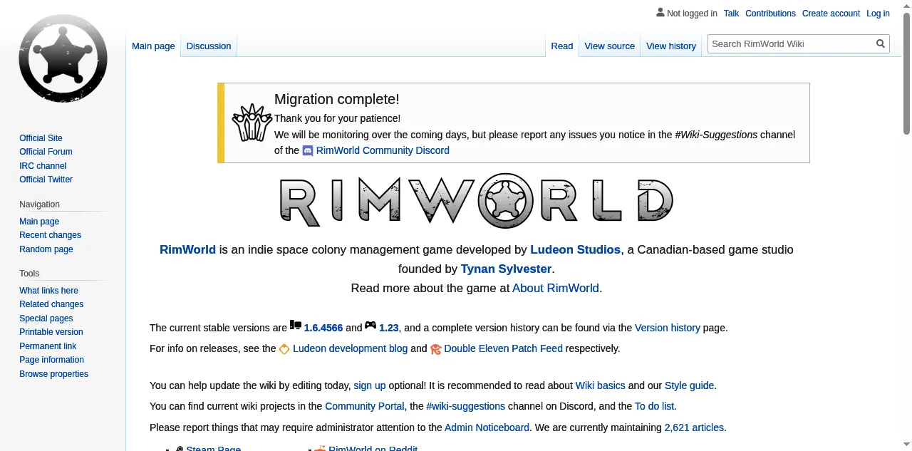This screenshot has width=912, height=451.
Task: Open the Ludeon Studios link
Action: tap(575, 249)
